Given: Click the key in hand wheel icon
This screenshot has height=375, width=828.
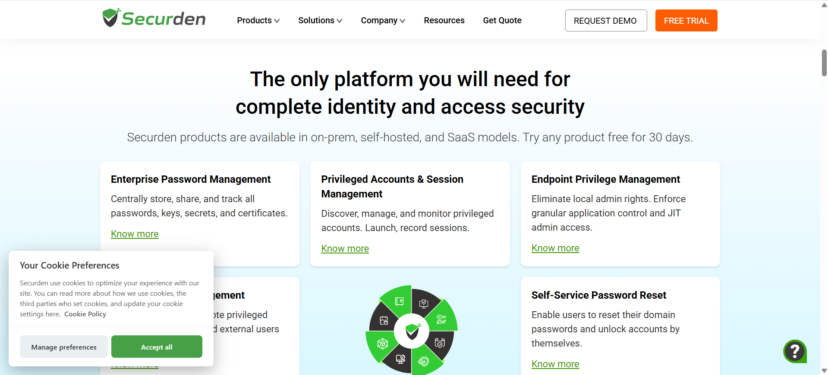Looking at the screenshot, I should coord(441,319).
